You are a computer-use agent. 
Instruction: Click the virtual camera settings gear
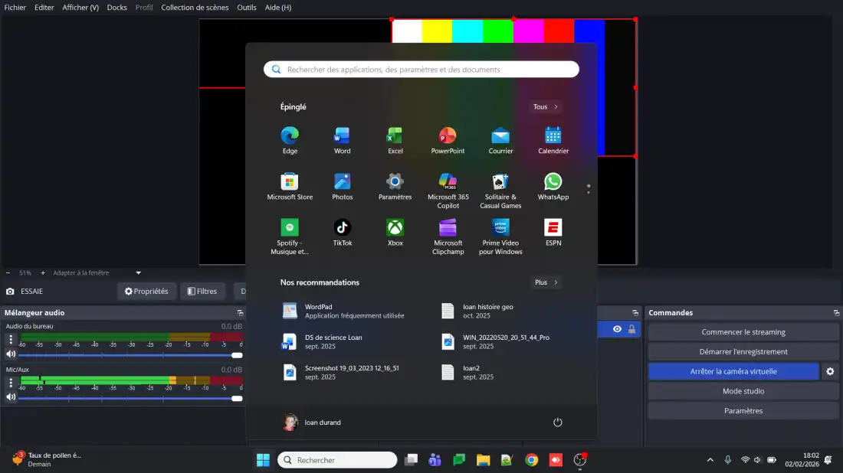tap(830, 371)
